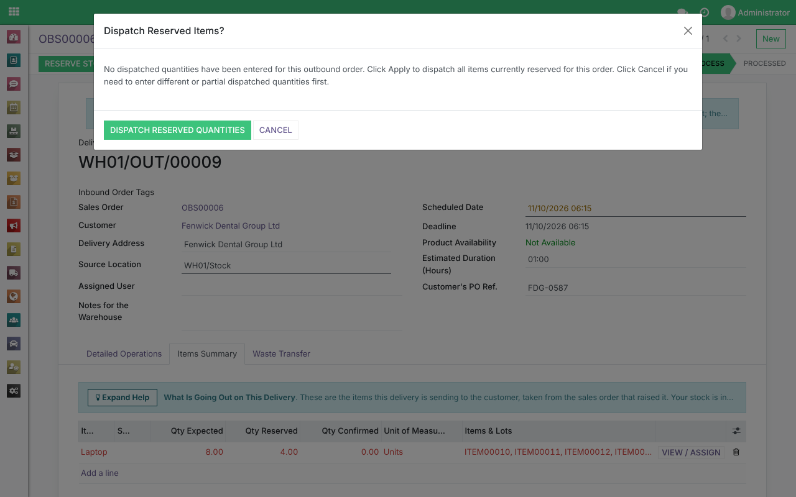The image size is (796, 497).
Task: Switch to the Detailed Operations tab
Action: coord(124,354)
